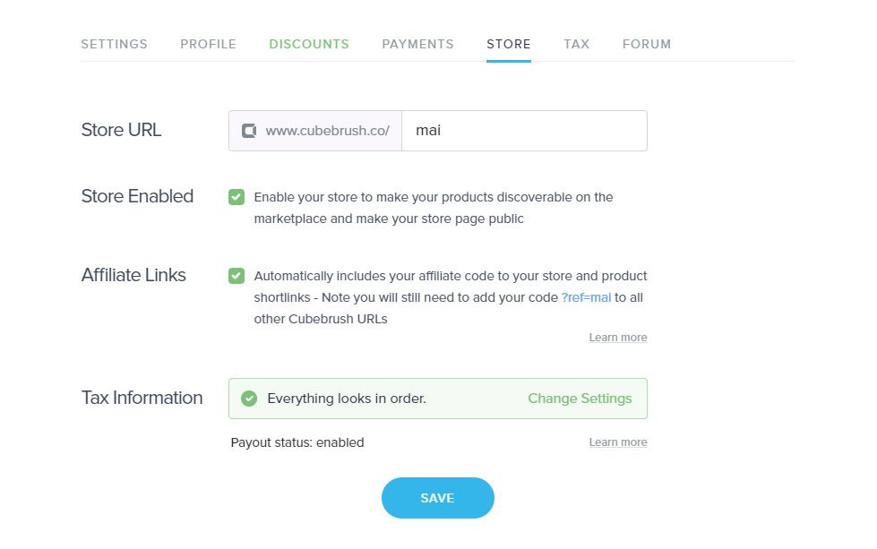Open the Payments tab
Screen dimensions: 877x549
417,44
